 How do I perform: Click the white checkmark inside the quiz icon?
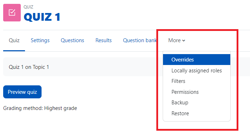click(x=12, y=13)
